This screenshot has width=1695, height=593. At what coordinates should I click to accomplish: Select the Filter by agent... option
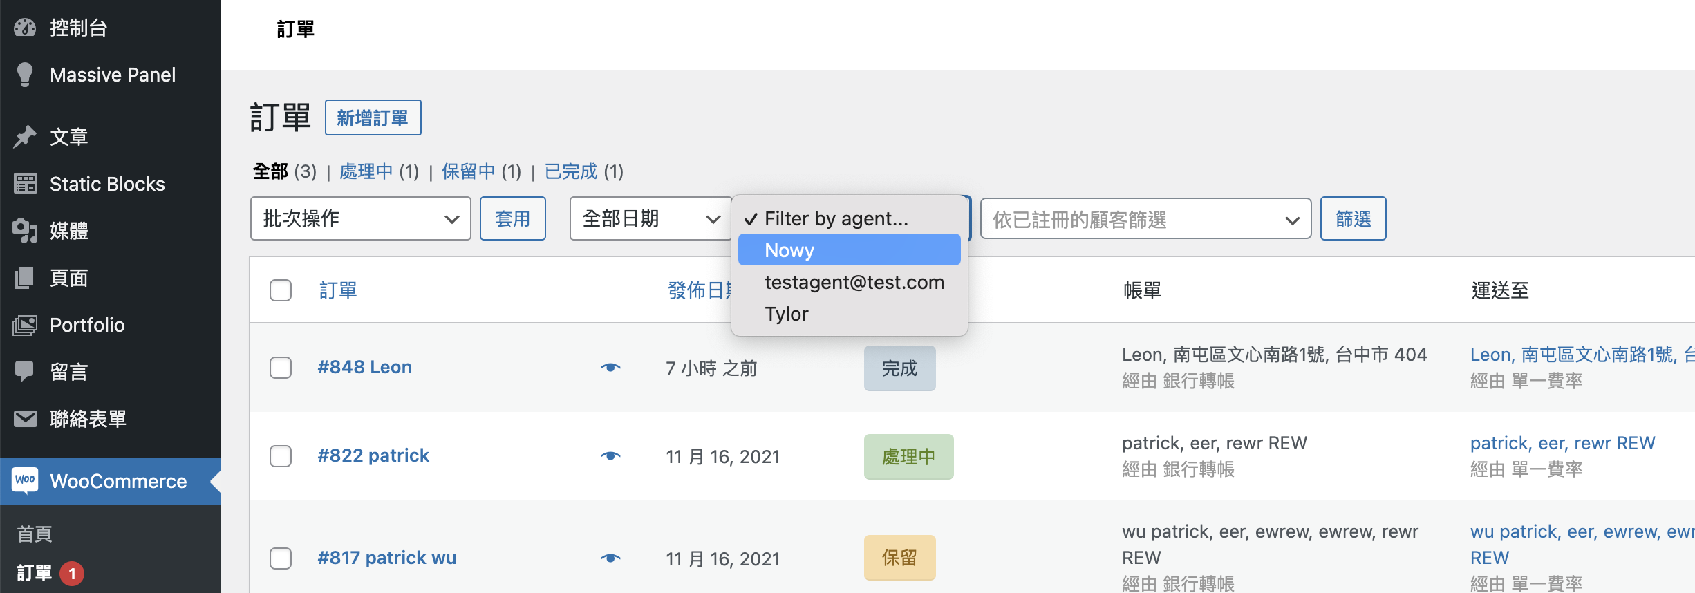[x=850, y=218]
